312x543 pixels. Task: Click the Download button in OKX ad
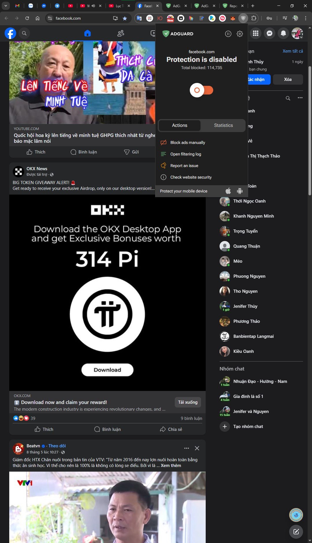coord(107,370)
